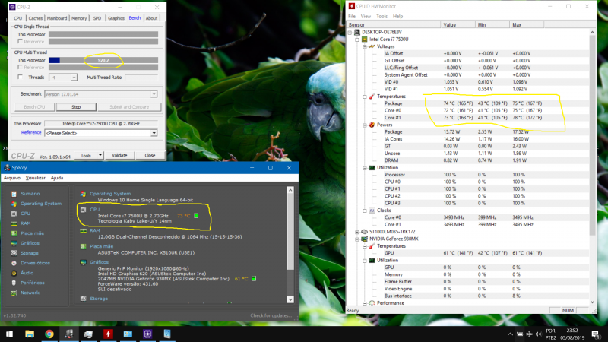This screenshot has height=342, width=608.
Task: Open the Memory tab in CPU-Z
Action: 79,18
